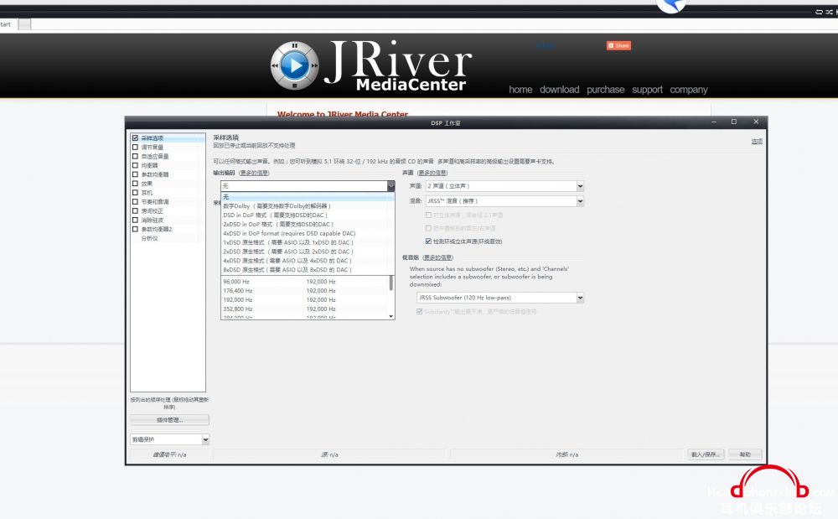Viewport: 838px width, 519px height.
Task: Turn on the 效果 checkbox
Action: point(135,184)
